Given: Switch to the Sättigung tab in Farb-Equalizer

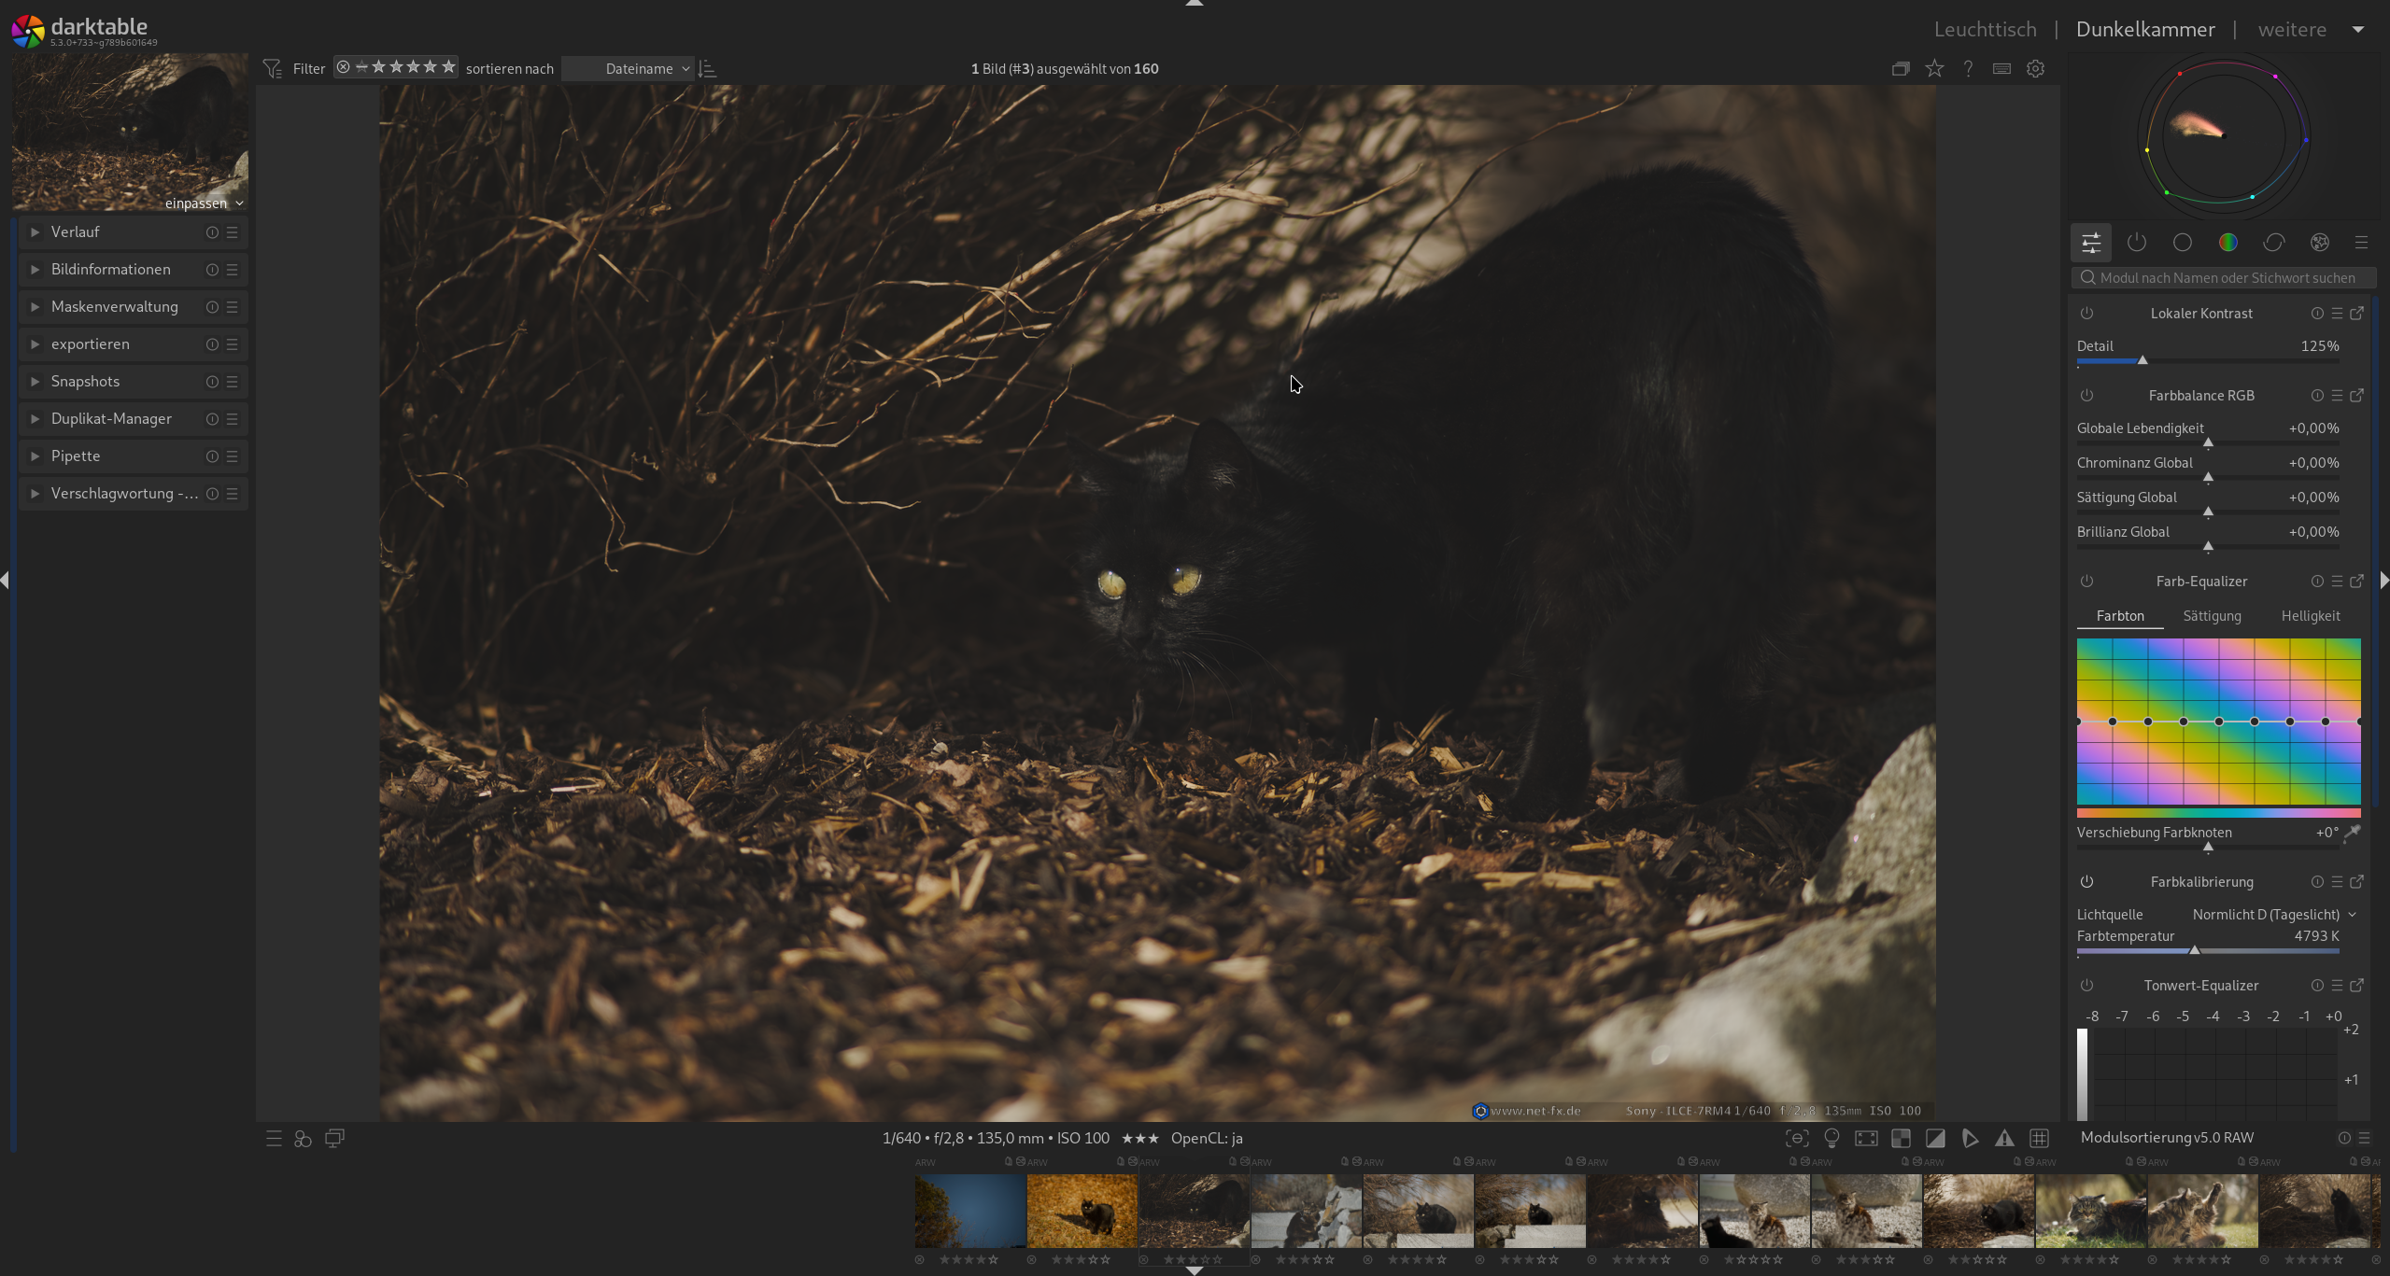Looking at the screenshot, I should (x=2212, y=616).
